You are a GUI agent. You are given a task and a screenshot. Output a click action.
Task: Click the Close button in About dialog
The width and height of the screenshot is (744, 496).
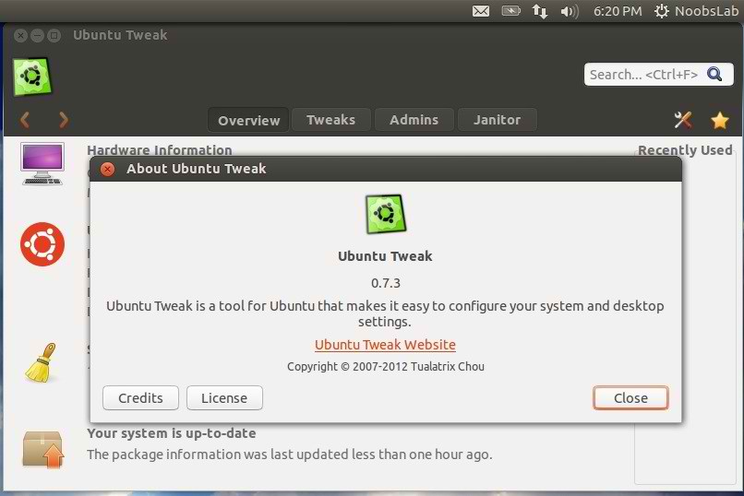tap(630, 398)
